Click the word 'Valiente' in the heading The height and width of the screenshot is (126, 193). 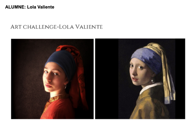[89, 27]
